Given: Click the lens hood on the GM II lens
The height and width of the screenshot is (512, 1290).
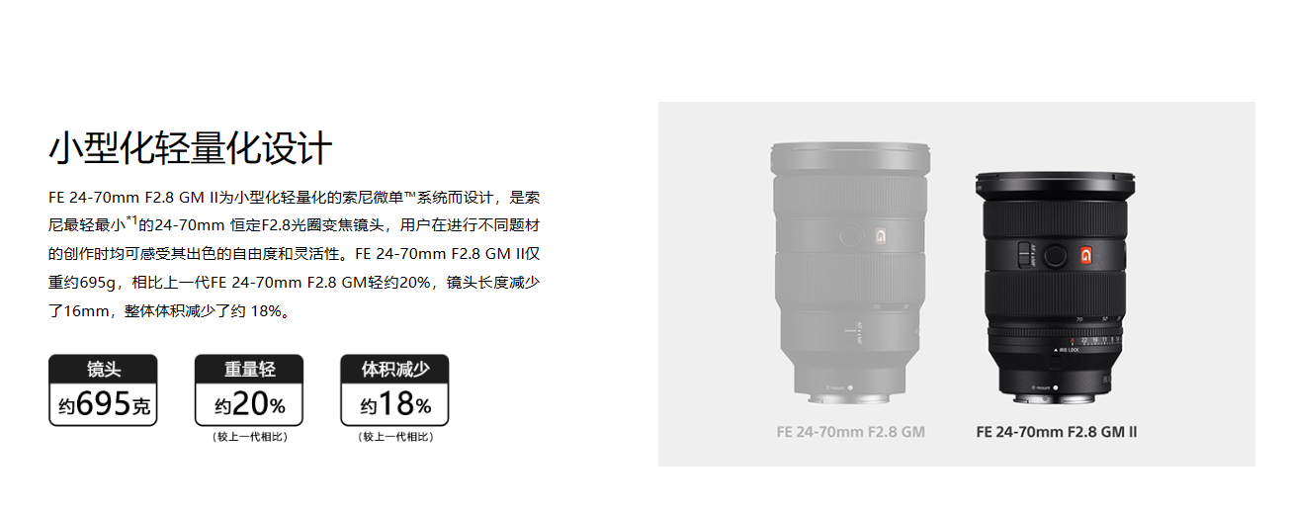Looking at the screenshot, I should click(1056, 186).
